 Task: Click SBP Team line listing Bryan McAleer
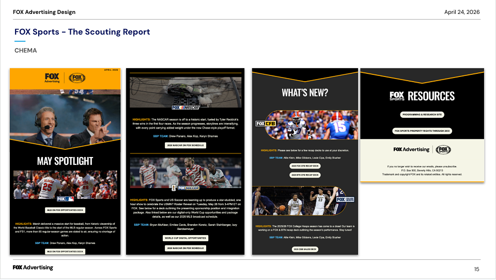click(x=185, y=227)
